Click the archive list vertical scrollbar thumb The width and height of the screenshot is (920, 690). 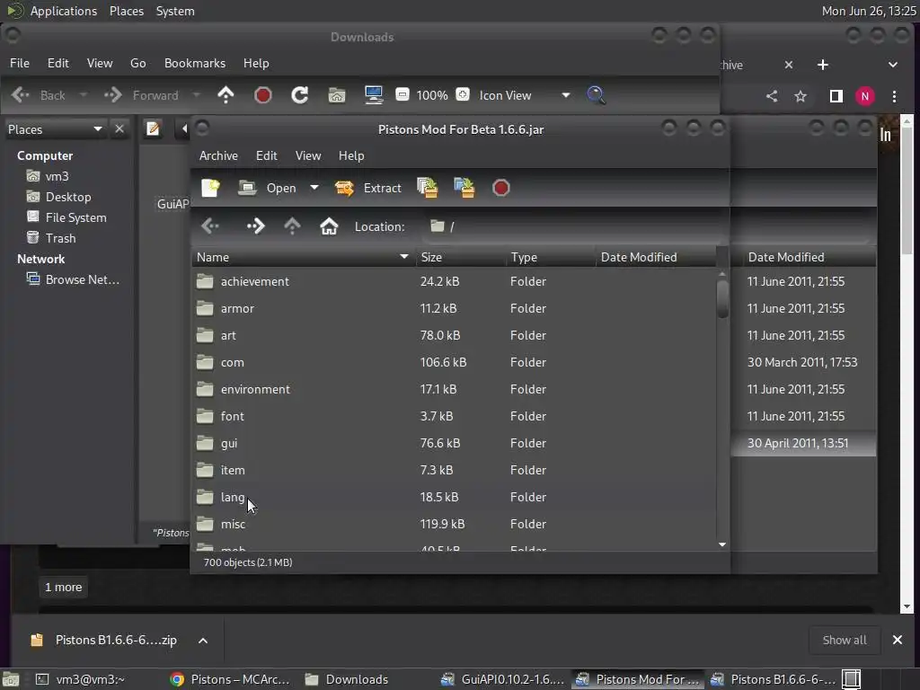(x=722, y=298)
